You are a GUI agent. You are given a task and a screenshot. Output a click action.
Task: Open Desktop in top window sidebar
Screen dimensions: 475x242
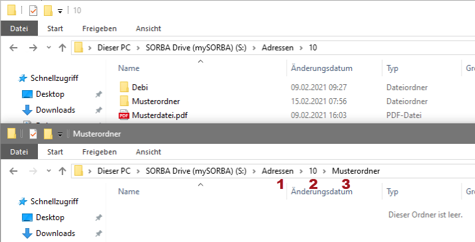(x=50, y=94)
